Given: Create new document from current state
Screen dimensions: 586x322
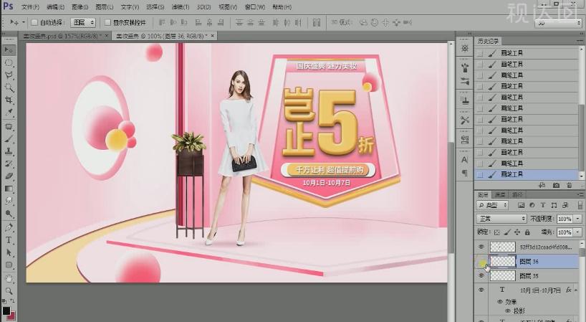Looking at the screenshot, I should (x=542, y=185).
